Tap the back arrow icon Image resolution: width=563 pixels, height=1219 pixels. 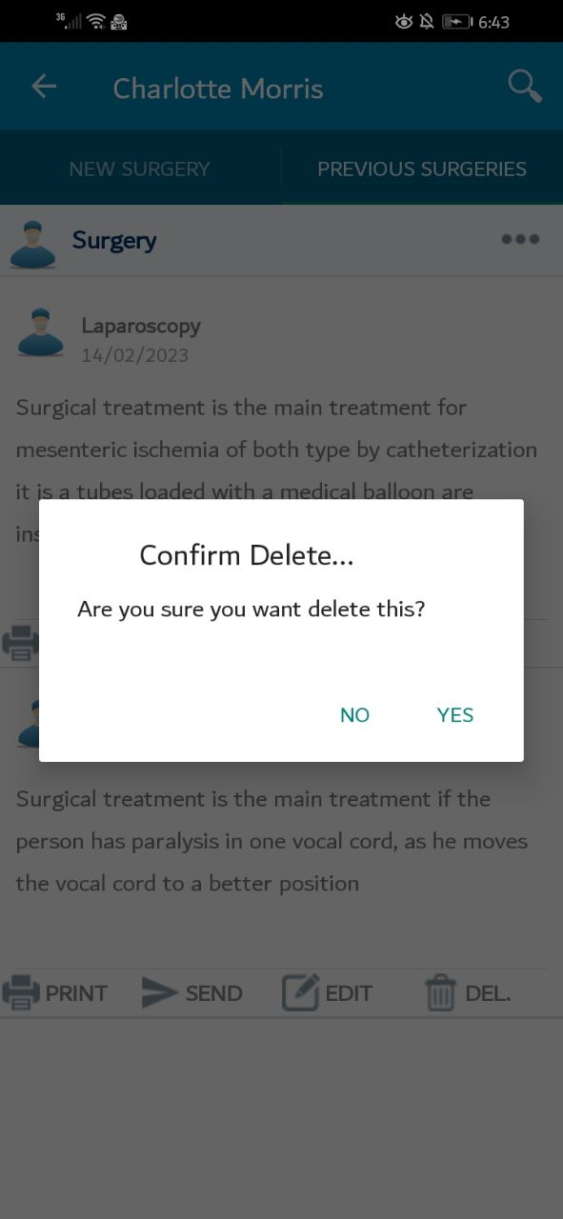44,87
